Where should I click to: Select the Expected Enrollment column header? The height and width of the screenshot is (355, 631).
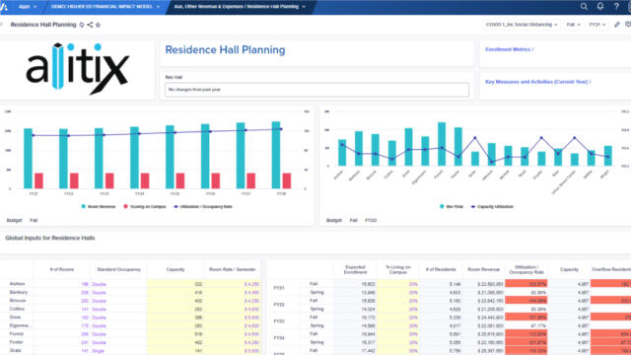click(355, 269)
